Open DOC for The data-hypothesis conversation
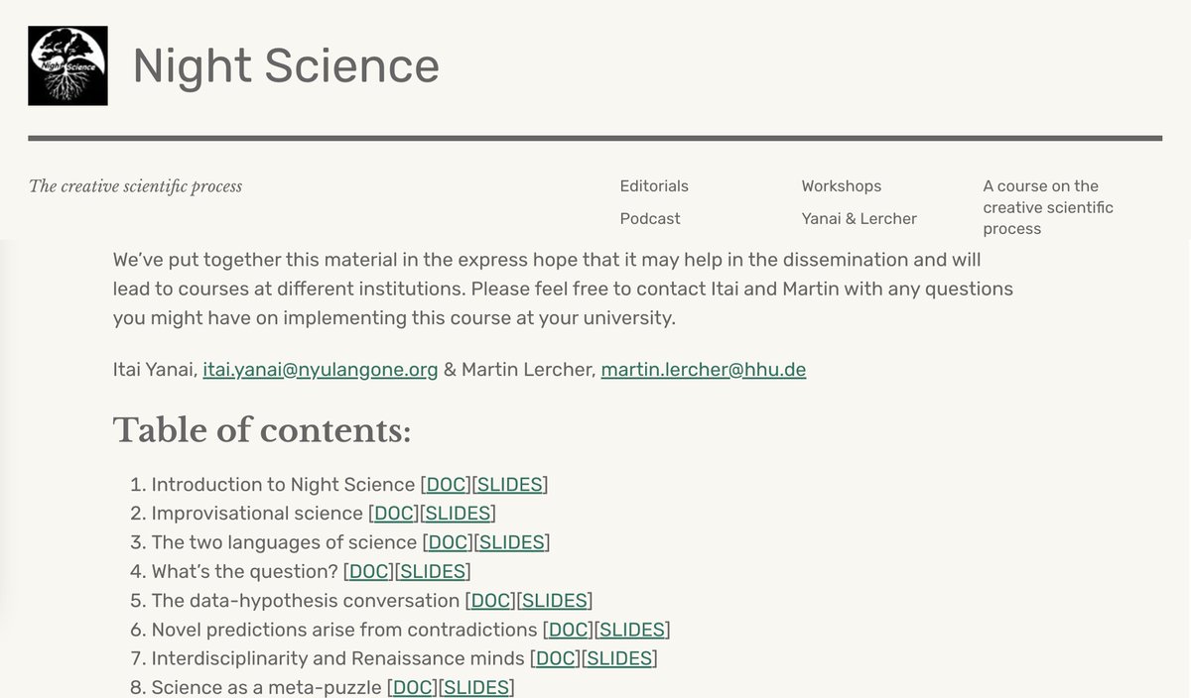The image size is (1191, 698). (x=490, y=601)
